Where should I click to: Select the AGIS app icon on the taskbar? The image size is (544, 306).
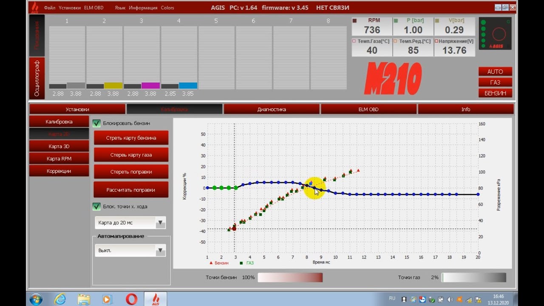[x=156, y=299]
